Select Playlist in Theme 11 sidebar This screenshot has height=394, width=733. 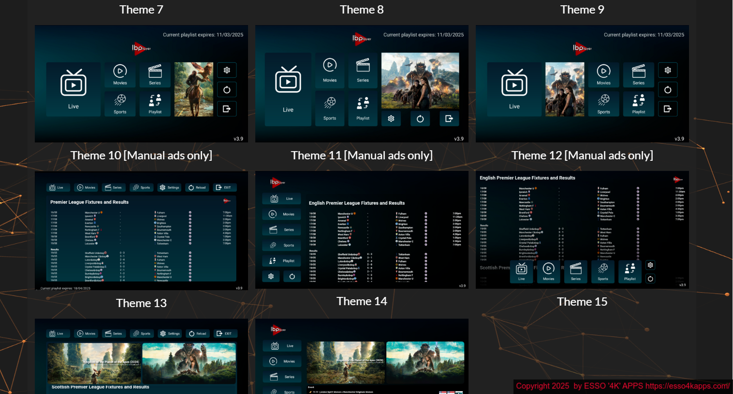click(282, 261)
